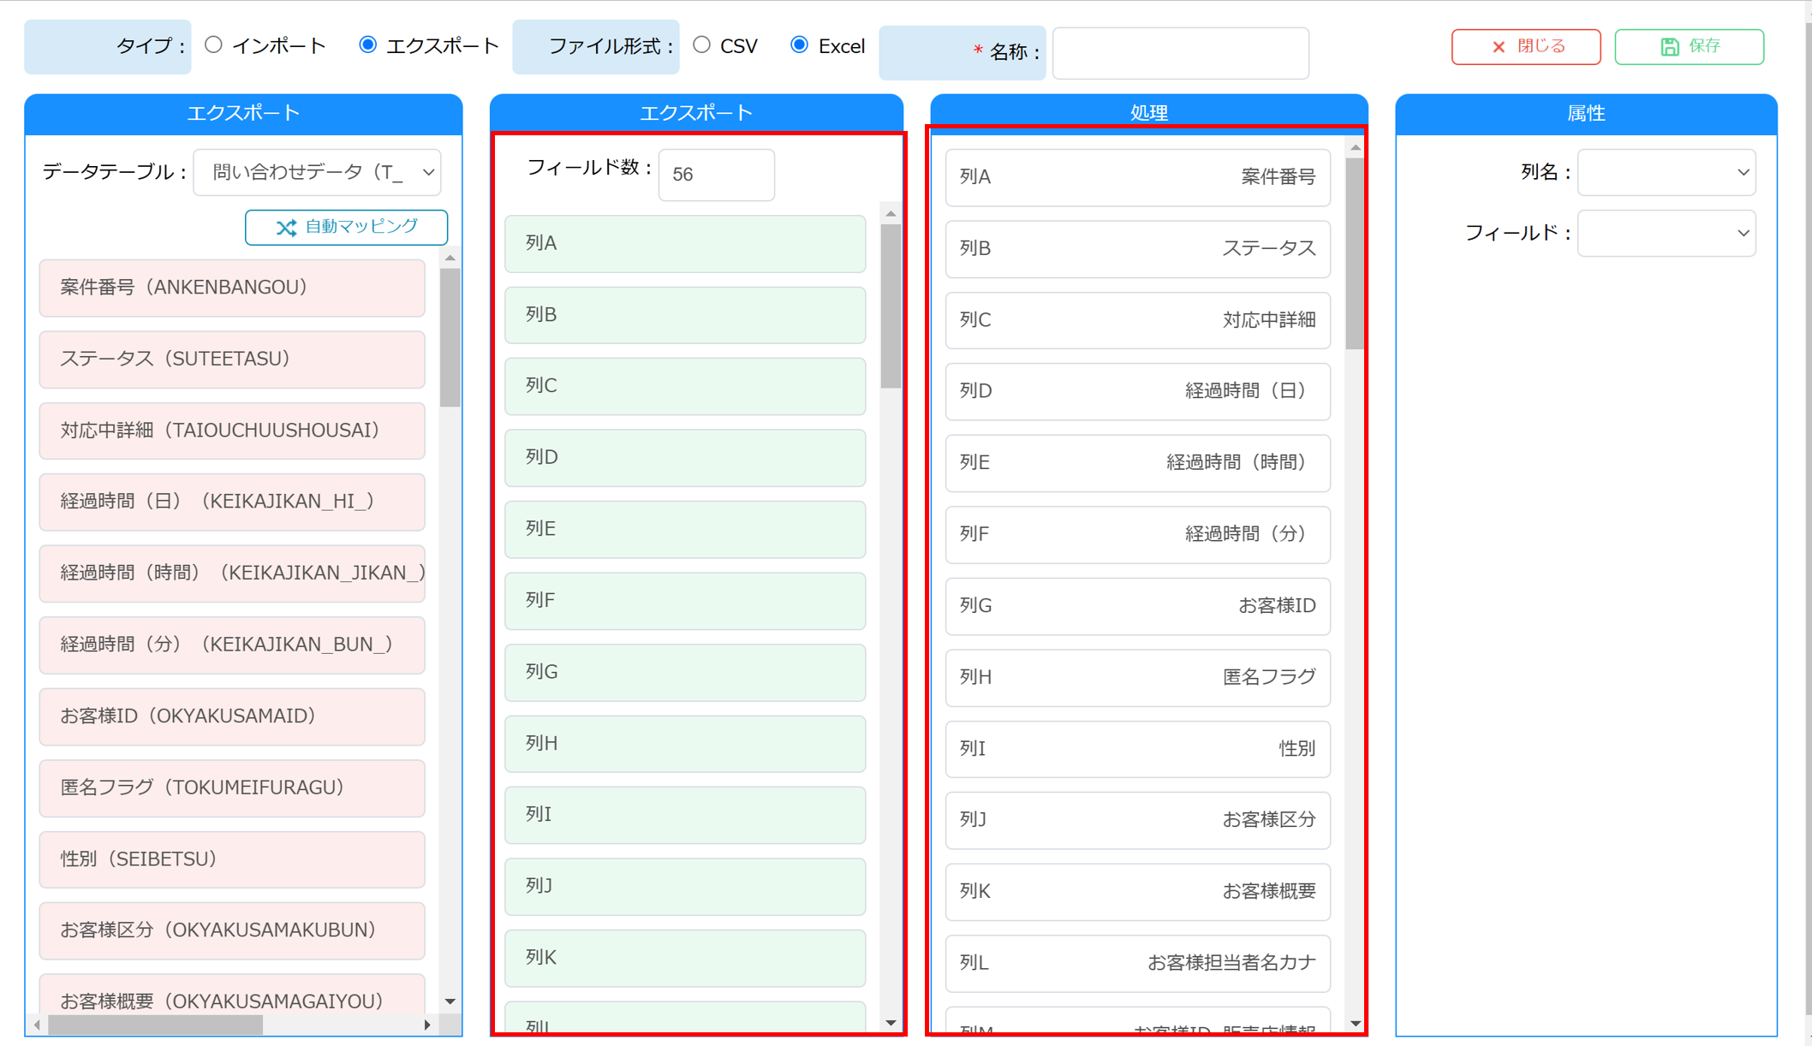Click source list scroll-left arrow
1812x1046 pixels.
tap(37, 1025)
